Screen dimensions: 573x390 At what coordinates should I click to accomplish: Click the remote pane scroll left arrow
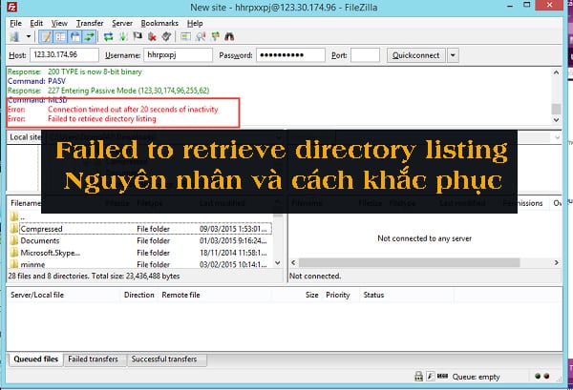(293, 262)
